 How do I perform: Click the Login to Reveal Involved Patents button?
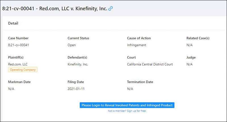127,105
